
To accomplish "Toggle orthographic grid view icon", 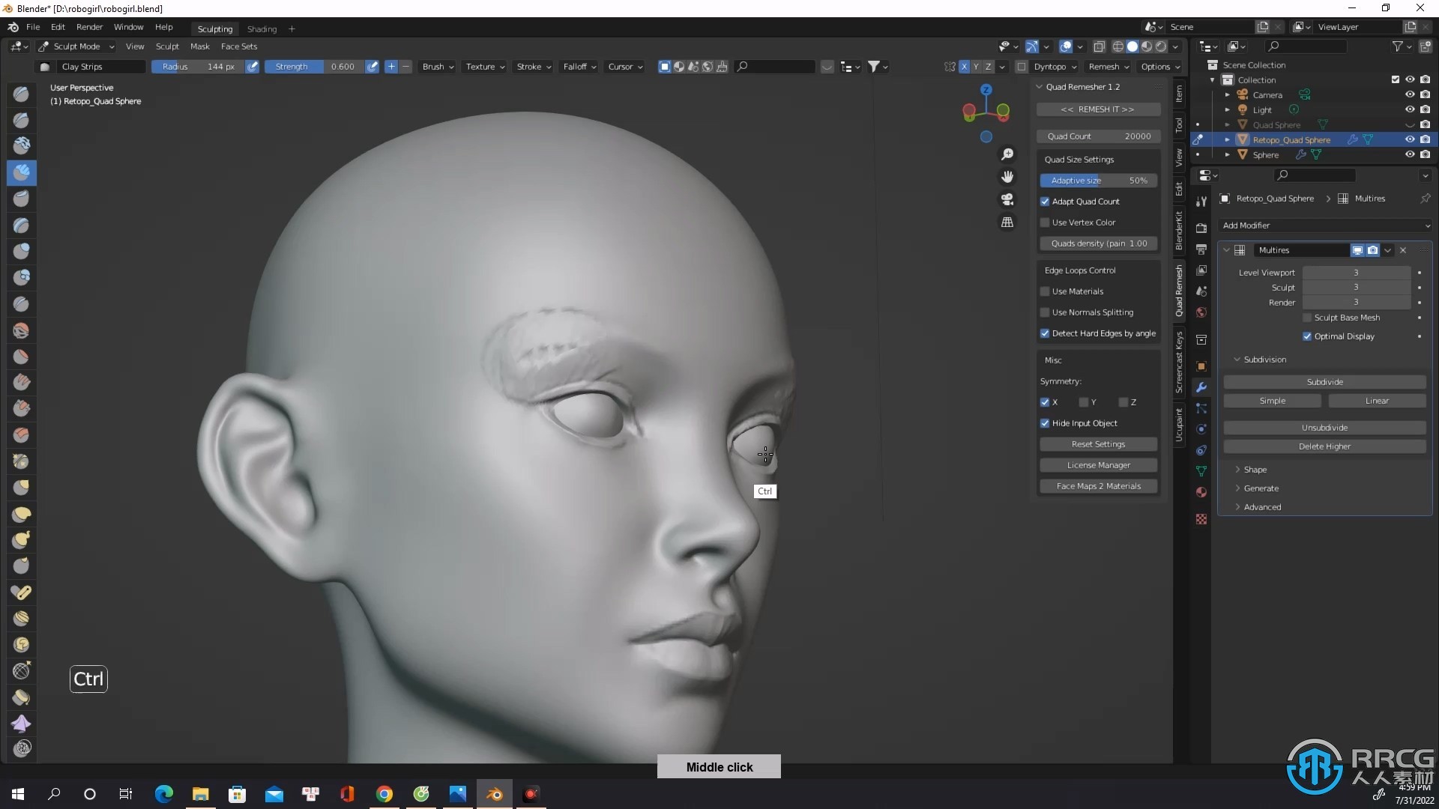I will pos(1007,222).
